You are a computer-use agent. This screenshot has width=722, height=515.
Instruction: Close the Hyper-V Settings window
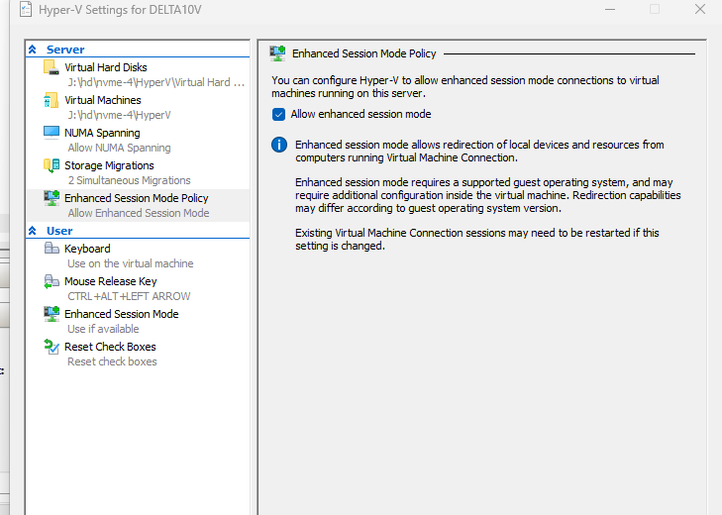(700, 9)
